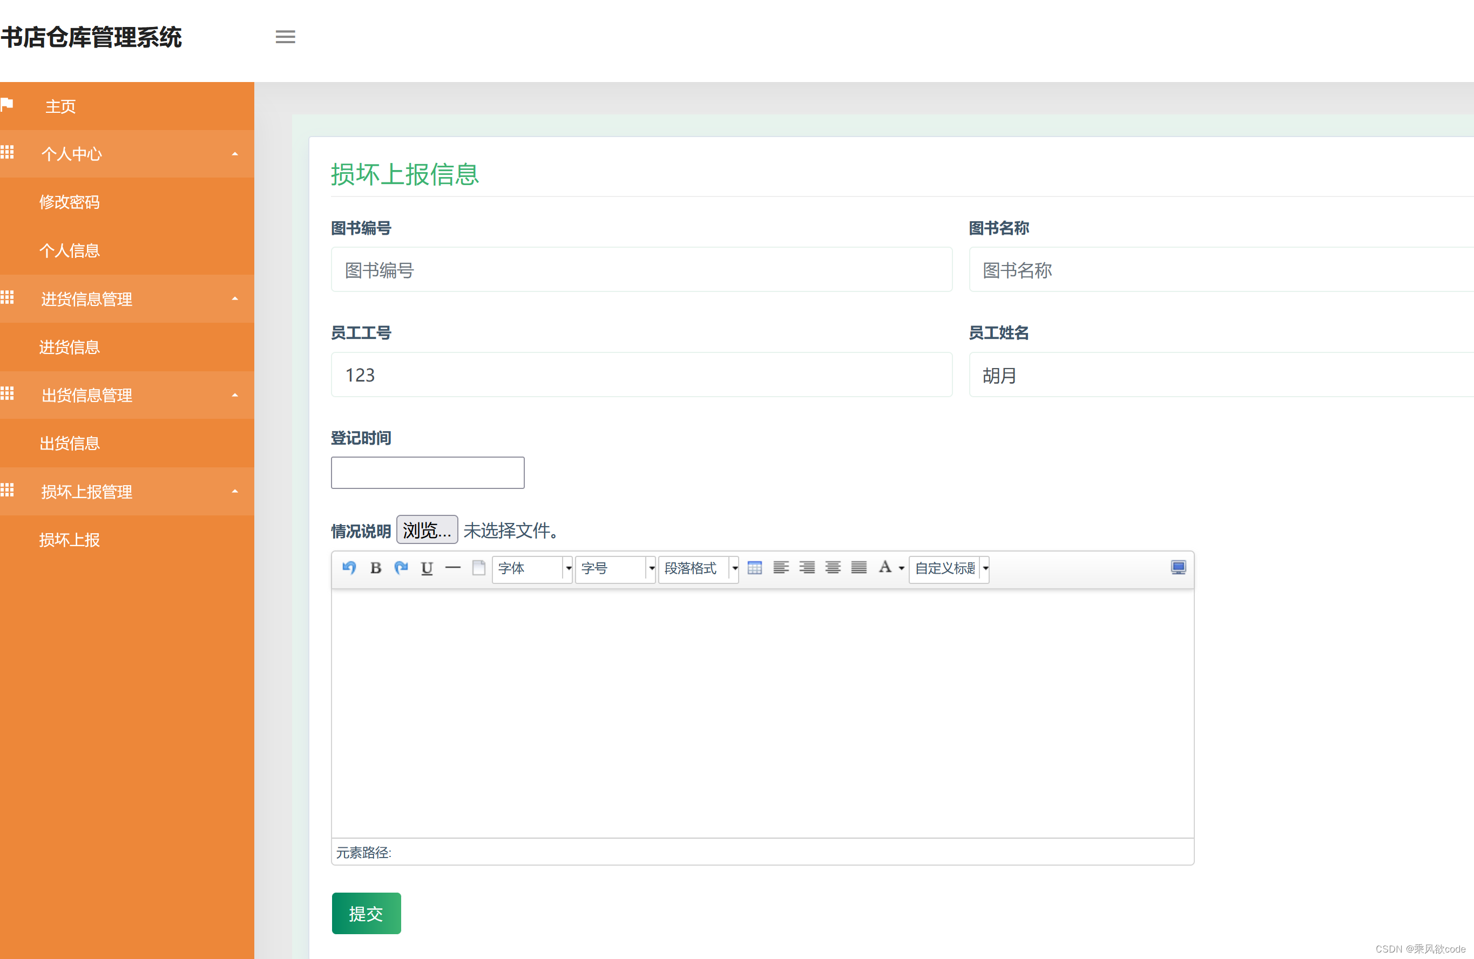
Task: Toggle left alignment in the editor
Action: click(781, 568)
